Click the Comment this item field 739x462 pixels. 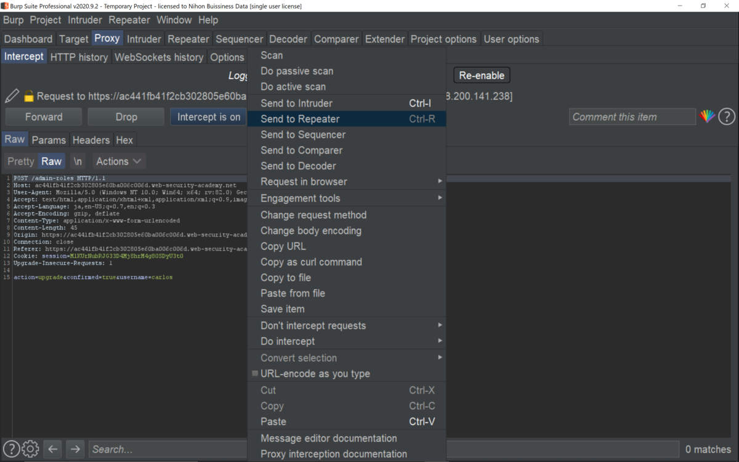pos(632,116)
